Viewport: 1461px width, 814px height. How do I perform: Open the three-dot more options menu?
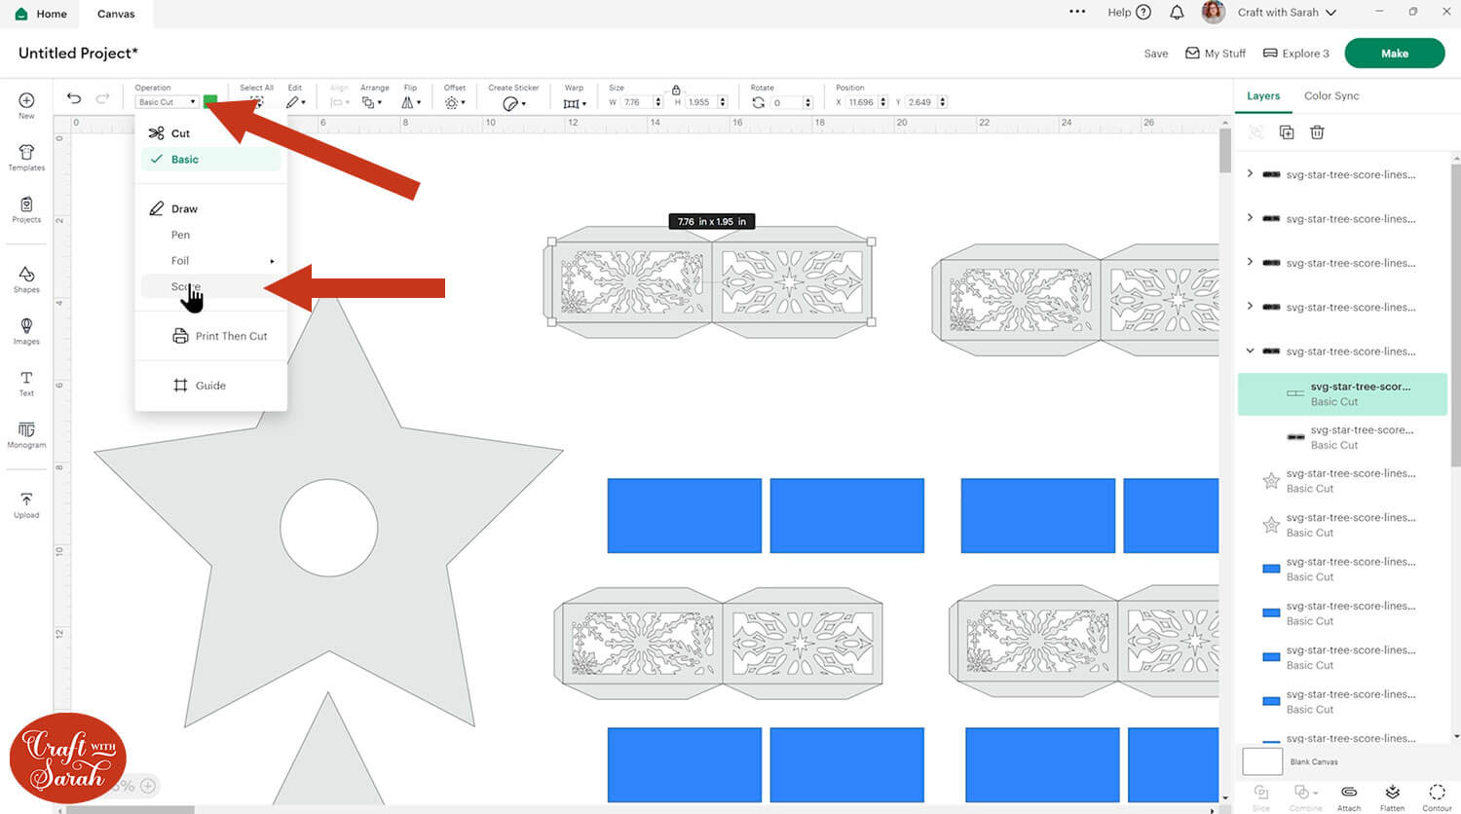click(1077, 12)
